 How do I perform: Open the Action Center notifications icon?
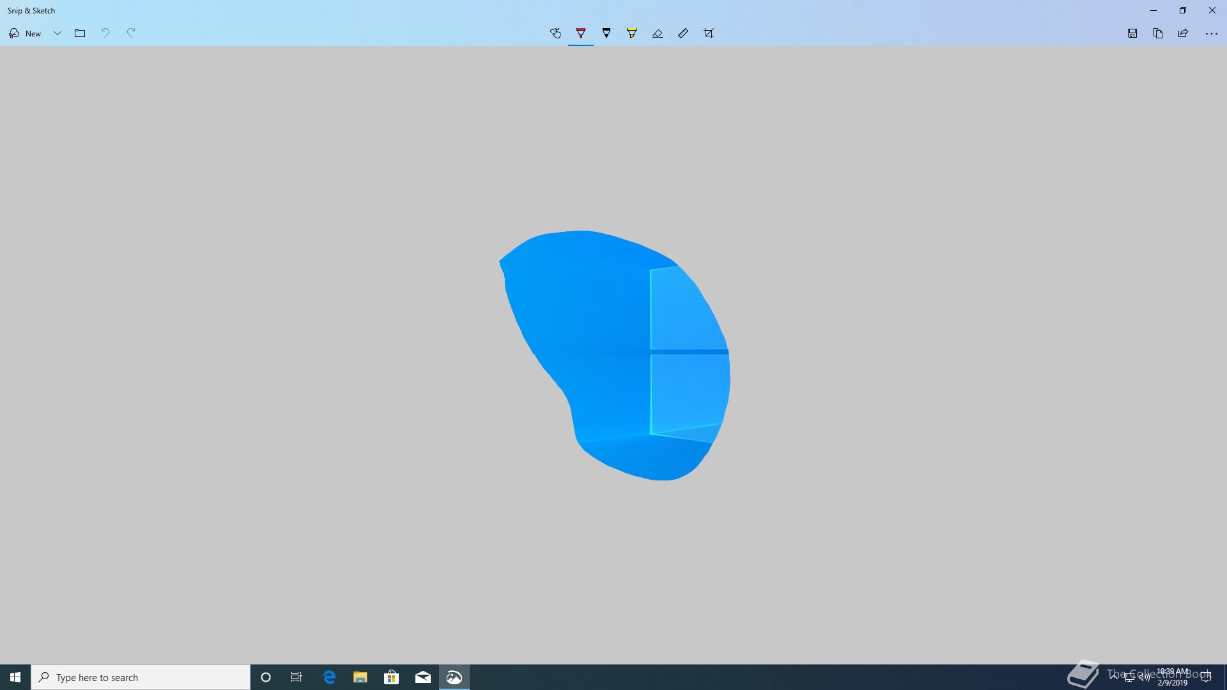tap(1206, 677)
